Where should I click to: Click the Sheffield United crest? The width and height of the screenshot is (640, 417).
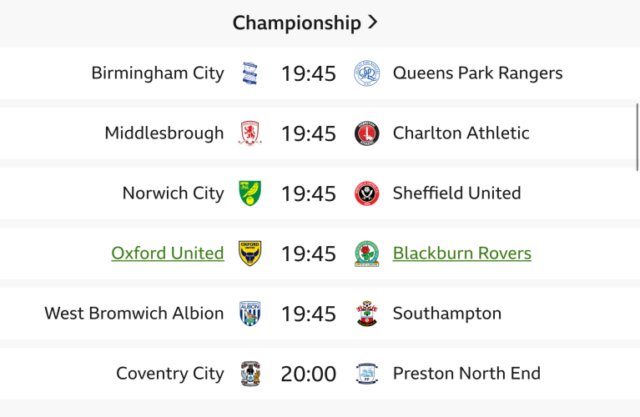pyautogui.click(x=366, y=193)
